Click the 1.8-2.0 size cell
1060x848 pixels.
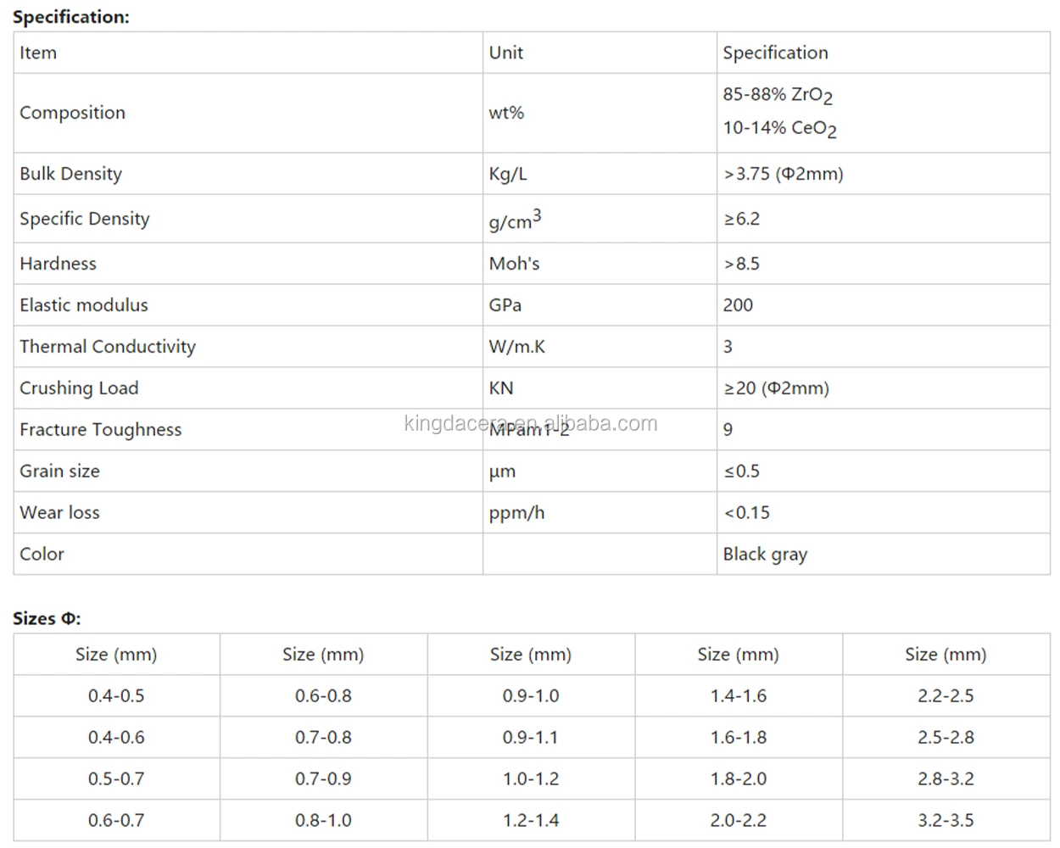(738, 779)
